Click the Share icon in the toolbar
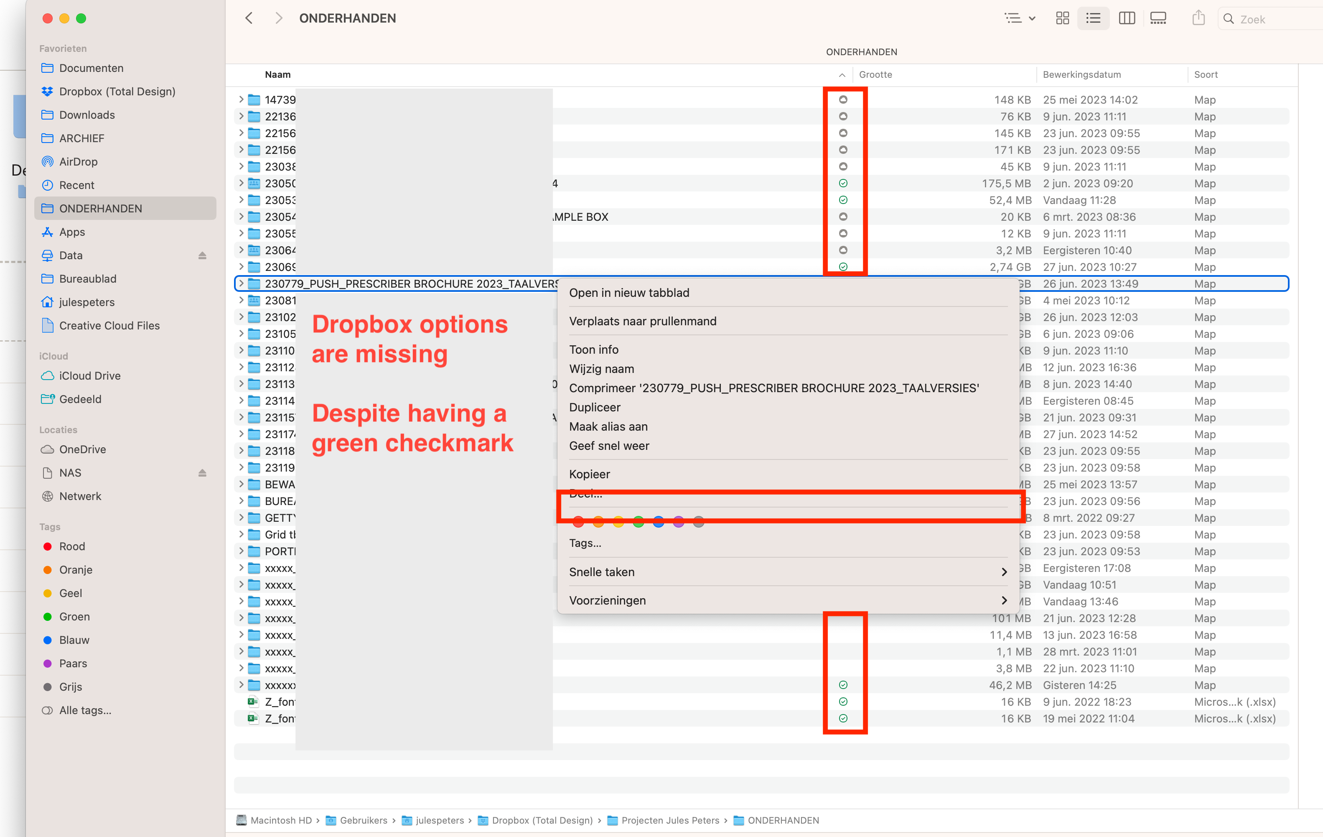The image size is (1323, 837). tap(1198, 18)
